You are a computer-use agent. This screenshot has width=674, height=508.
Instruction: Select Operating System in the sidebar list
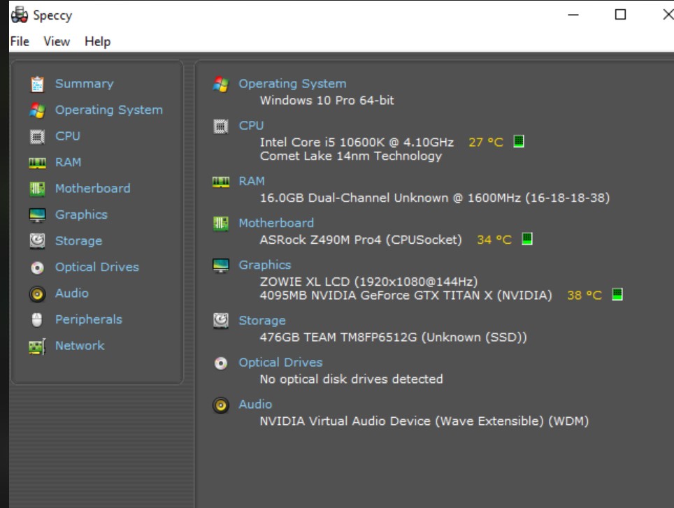[109, 110]
